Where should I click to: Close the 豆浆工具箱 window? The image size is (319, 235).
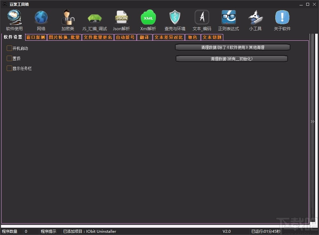[314, 4]
